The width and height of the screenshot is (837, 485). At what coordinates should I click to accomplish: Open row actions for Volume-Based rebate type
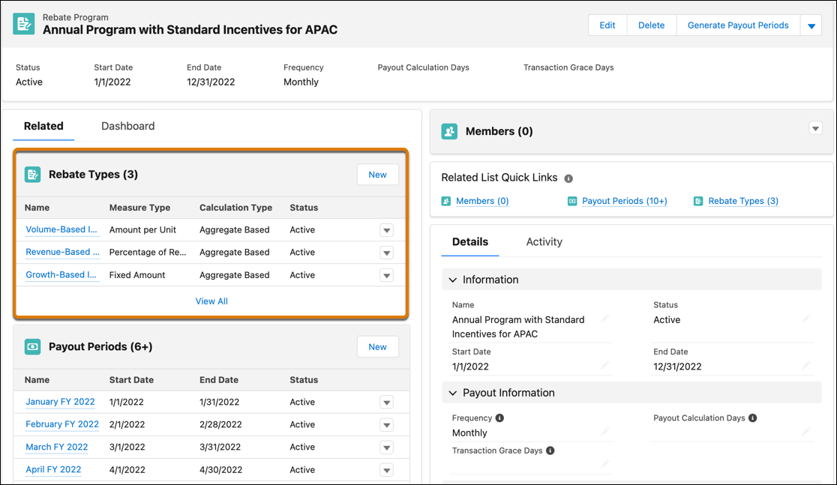pyautogui.click(x=386, y=229)
